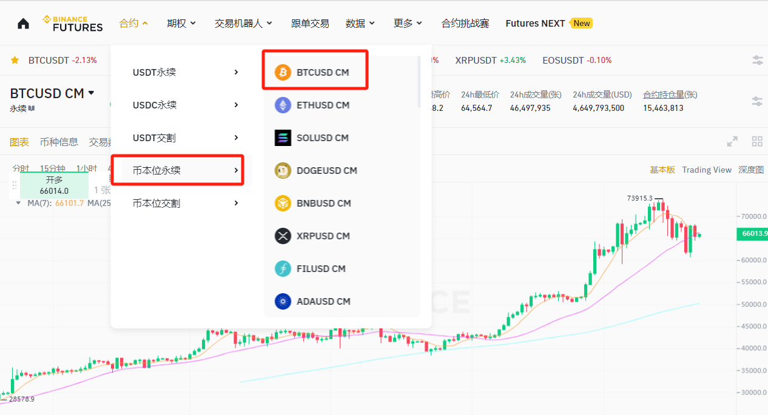This screenshot has height=415, width=768.
Task: Go to the home icon
Action: point(23,24)
